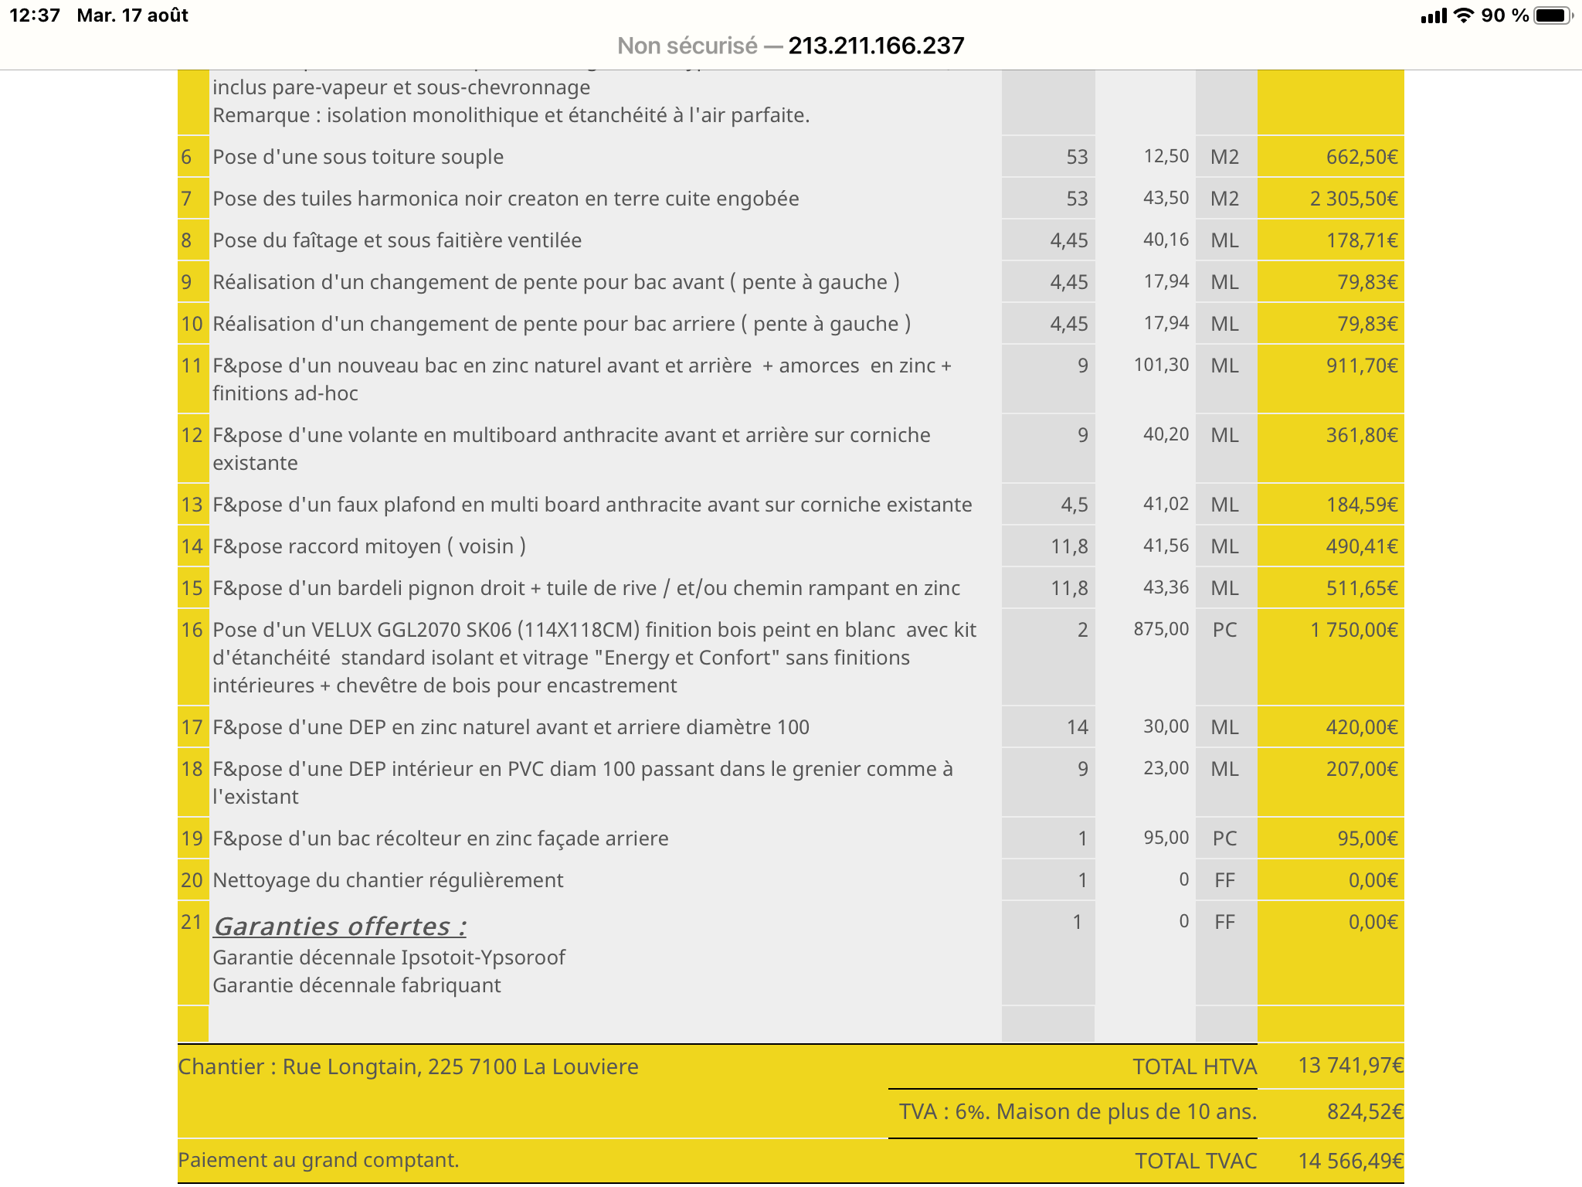Tap row 14 raccord mitoyen description
The width and height of the screenshot is (1582, 1187).
click(369, 546)
